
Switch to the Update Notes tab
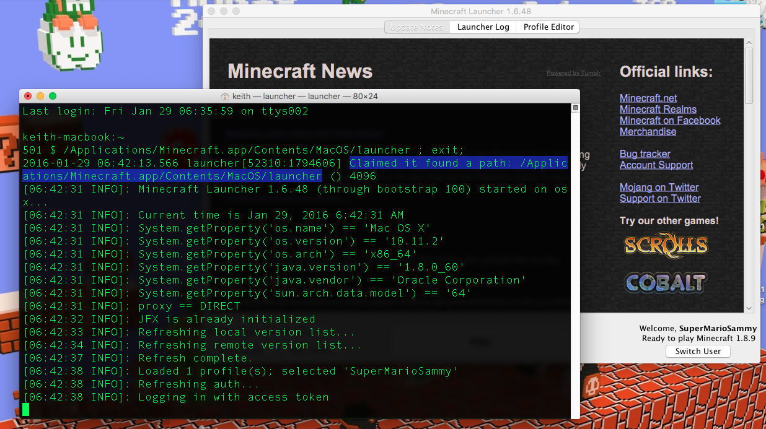tap(416, 27)
